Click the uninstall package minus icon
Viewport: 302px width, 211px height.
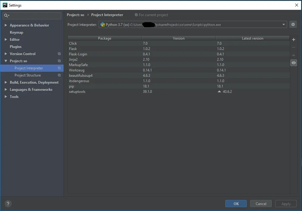click(293, 47)
